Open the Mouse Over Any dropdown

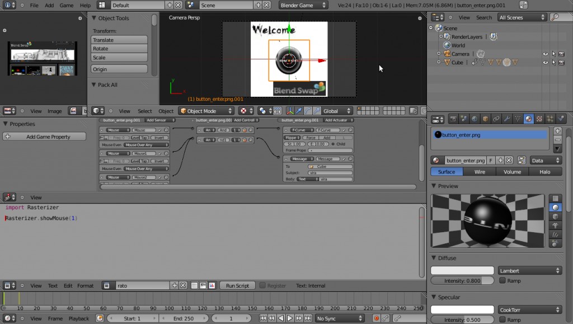[x=146, y=145]
